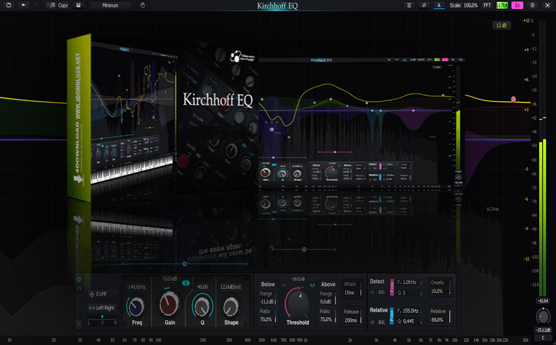Toggle the pink Free button for Detect
This screenshot has height=345, width=556.
tap(392, 287)
